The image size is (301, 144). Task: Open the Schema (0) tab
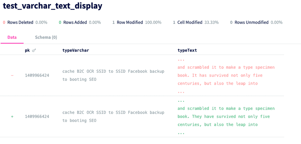[46, 37]
